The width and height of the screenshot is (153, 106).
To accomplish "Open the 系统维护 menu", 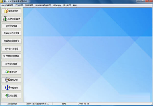I will [x=57, y=5].
